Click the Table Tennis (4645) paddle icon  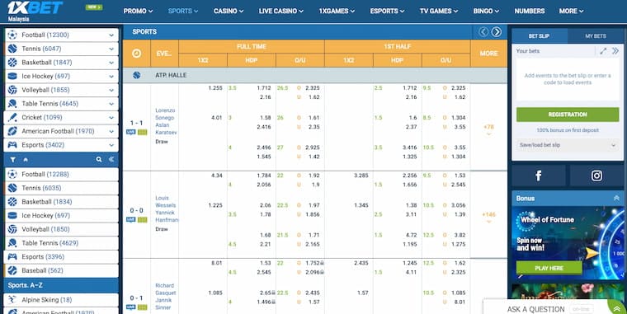[12, 104]
